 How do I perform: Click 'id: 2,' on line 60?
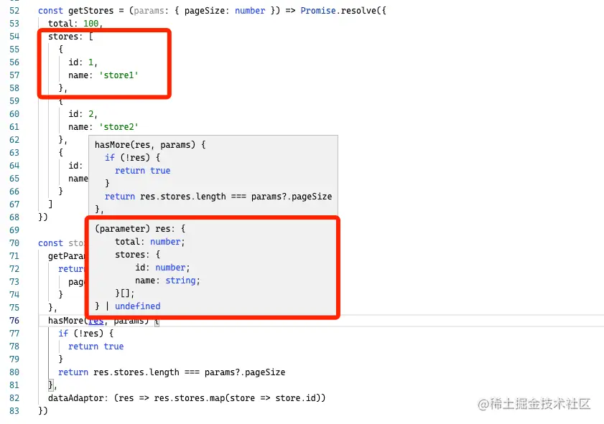point(83,114)
